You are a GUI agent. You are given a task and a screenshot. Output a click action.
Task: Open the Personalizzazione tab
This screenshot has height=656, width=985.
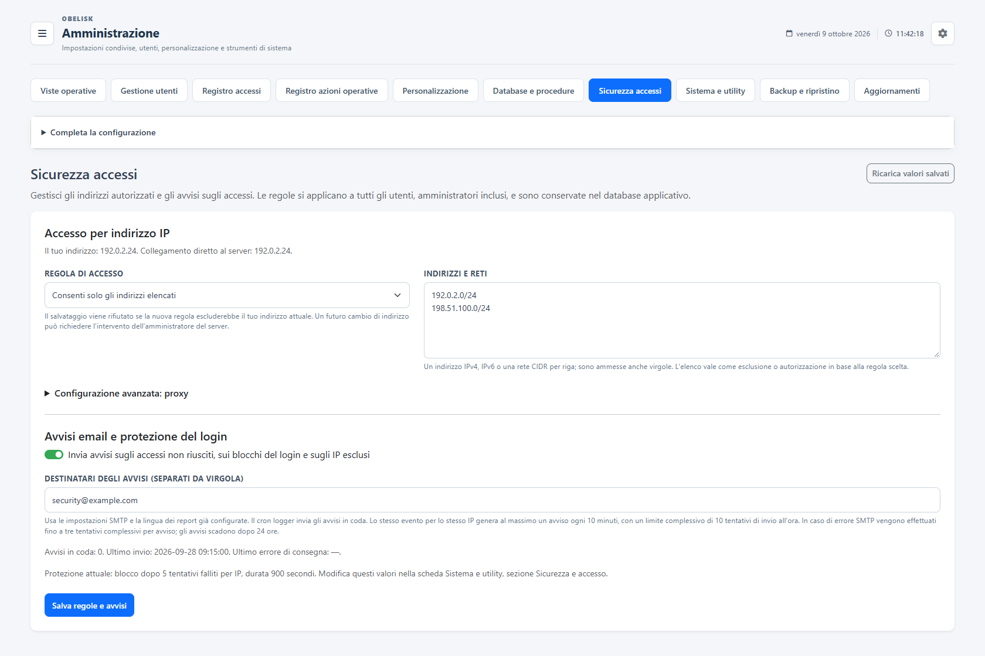436,91
